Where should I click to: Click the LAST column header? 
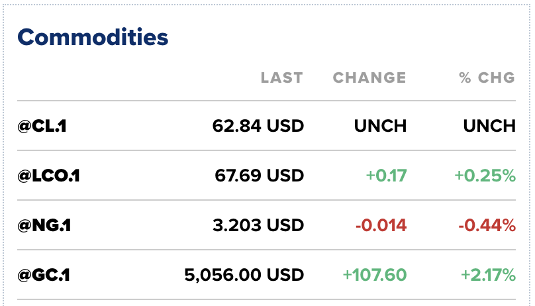(x=281, y=77)
